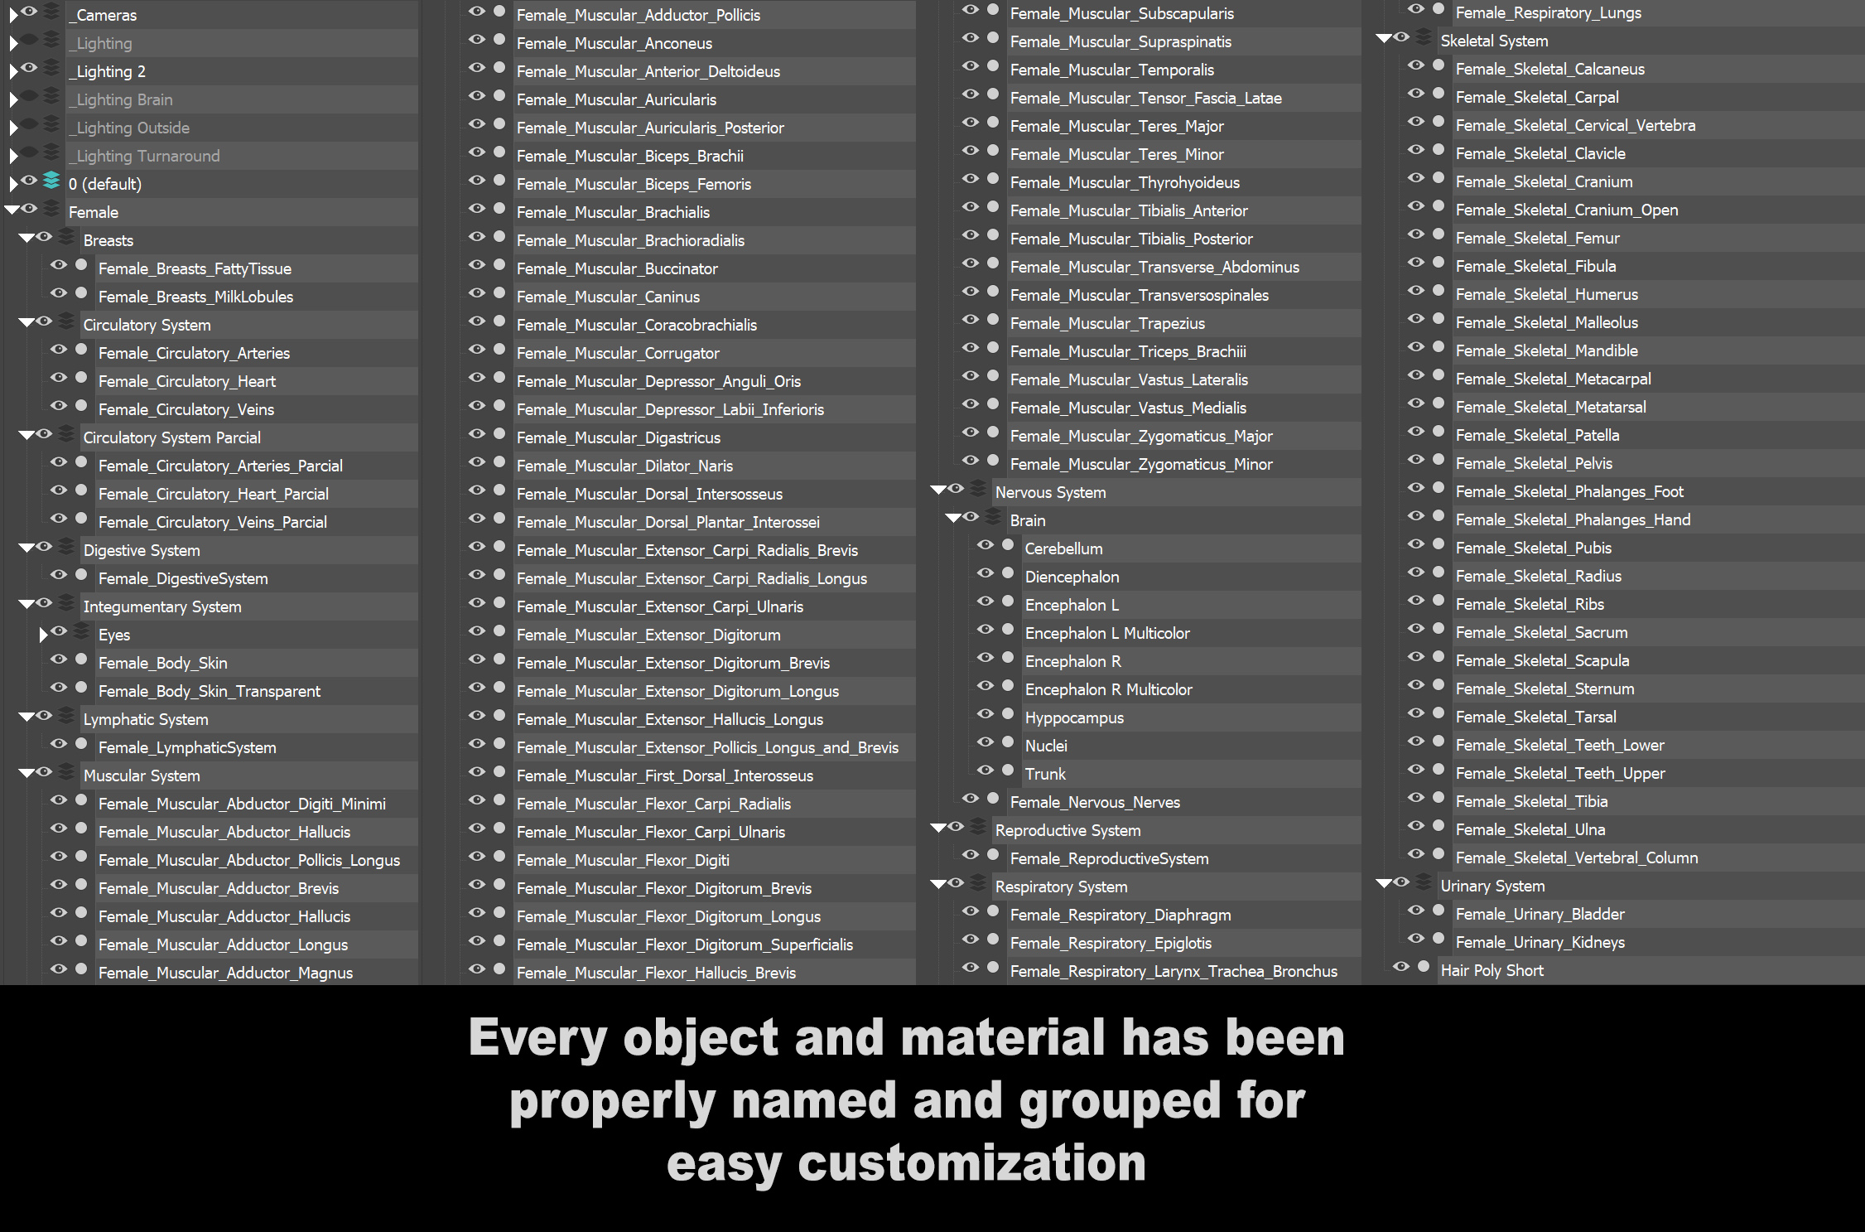The height and width of the screenshot is (1232, 1865).
Task: Click the white dot next to Female_Circulatory_Heart
Action: 81,377
